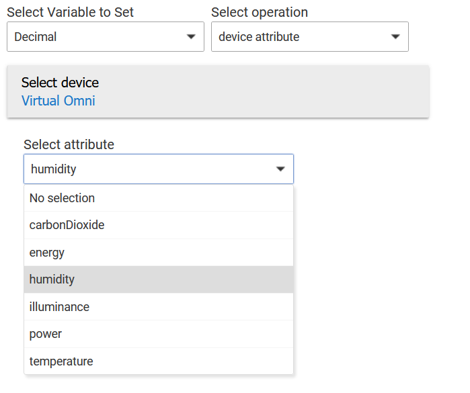
Task: Click the Select attribute label
Action: pos(69,144)
